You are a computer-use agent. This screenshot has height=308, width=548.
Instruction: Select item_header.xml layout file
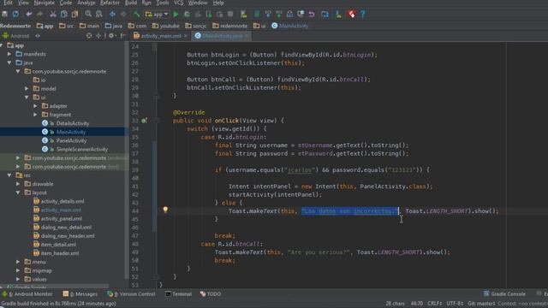60,253
